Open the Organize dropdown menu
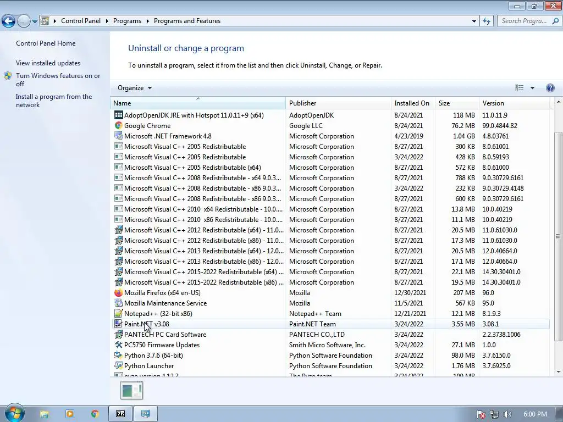The width and height of the screenshot is (563, 422). 135,88
